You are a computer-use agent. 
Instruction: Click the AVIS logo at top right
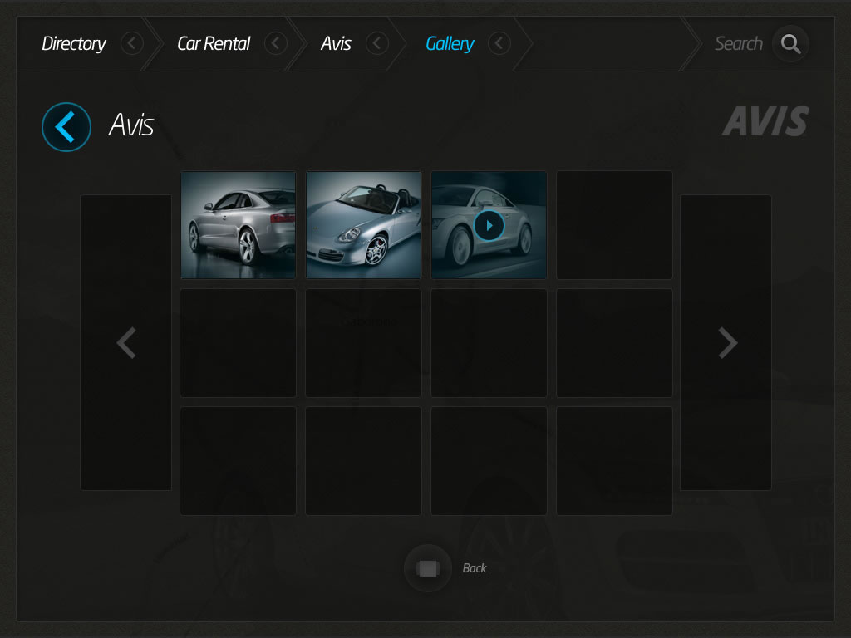tap(765, 121)
